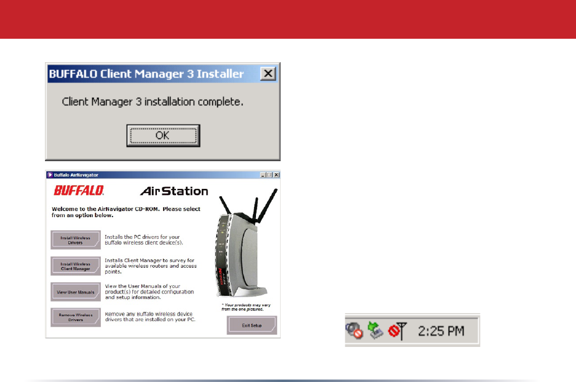The image size is (576, 382).
Task: Click 'Remove any Buffalo wireless device' description
Action: (x=150, y=317)
